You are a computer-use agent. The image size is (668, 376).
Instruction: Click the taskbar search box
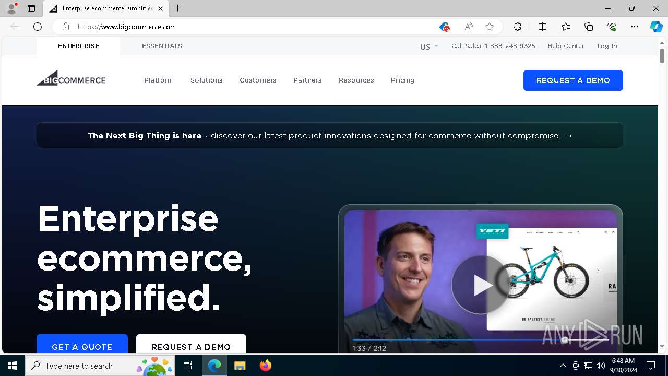click(x=100, y=366)
